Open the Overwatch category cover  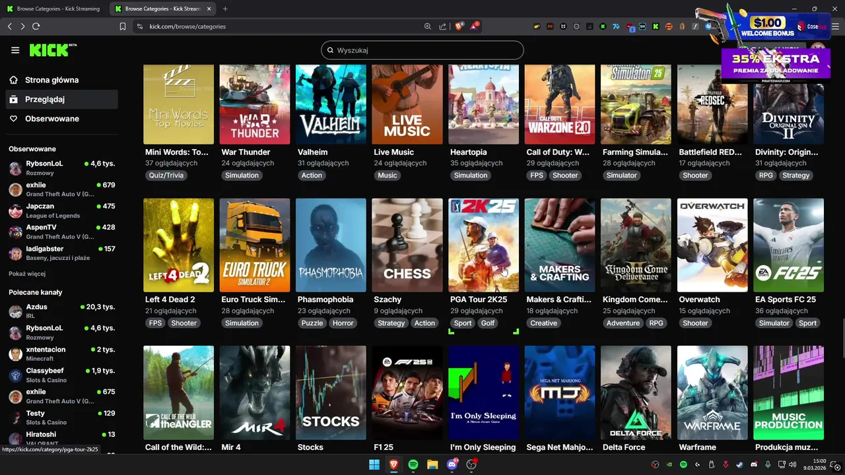pyautogui.click(x=712, y=245)
